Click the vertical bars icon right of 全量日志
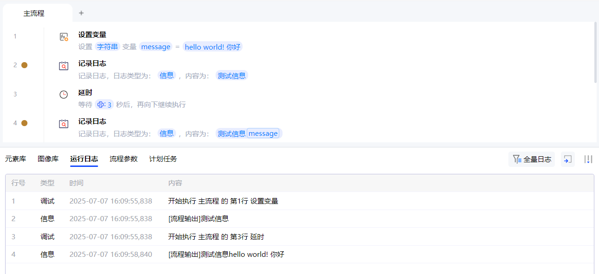Viewport: 599px width, 274px height. (x=588, y=159)
